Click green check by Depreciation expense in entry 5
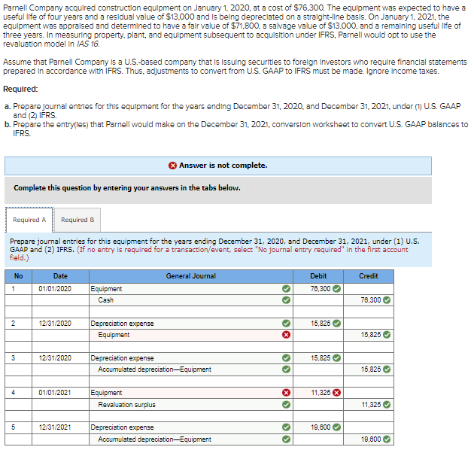Viewport: 474px width, 450px height. [x=286, y=427]
